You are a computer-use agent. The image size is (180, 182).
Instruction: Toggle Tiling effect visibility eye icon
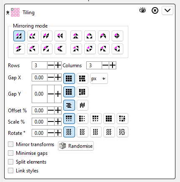142,10
